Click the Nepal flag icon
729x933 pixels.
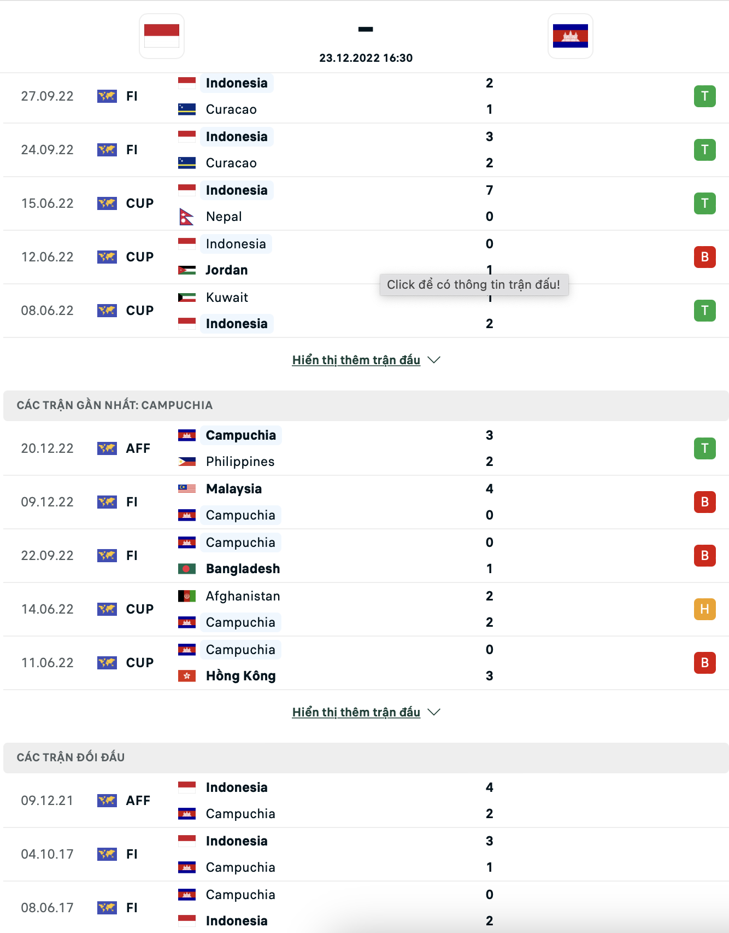pos(187,217)
